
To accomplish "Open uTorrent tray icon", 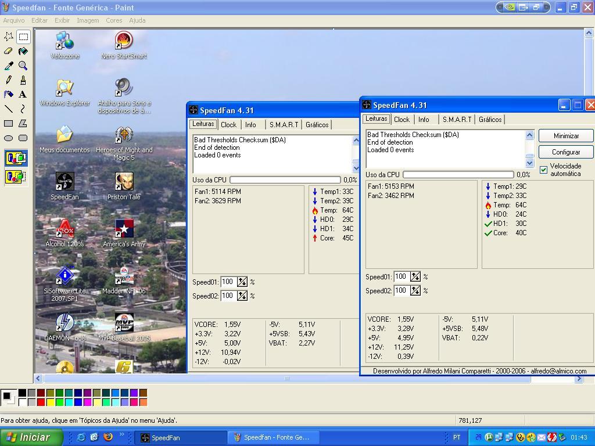I will coord(489,438).
